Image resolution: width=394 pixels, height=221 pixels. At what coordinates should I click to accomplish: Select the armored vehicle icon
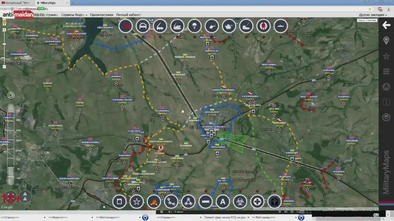tap(143, 26)
